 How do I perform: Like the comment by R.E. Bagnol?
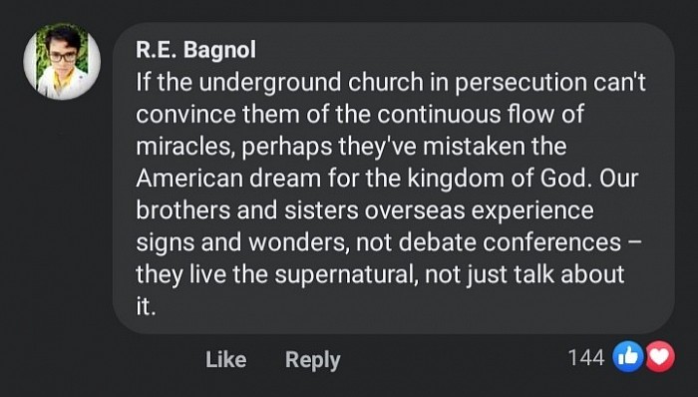click(x=225, y=359)
